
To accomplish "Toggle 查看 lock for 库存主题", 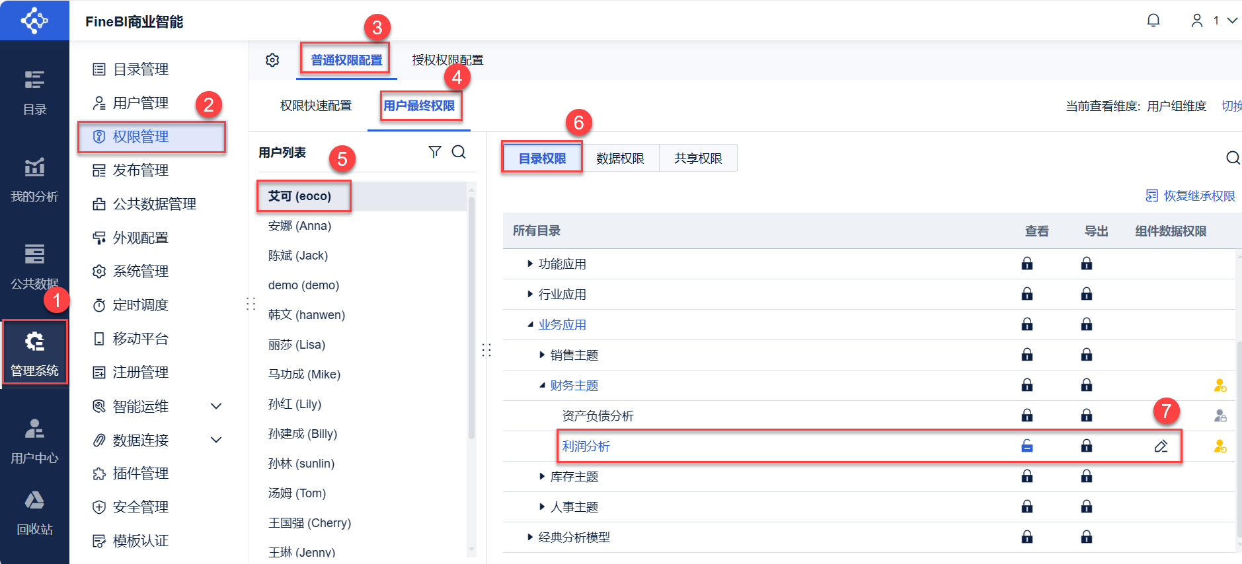I will [1027, 476].
